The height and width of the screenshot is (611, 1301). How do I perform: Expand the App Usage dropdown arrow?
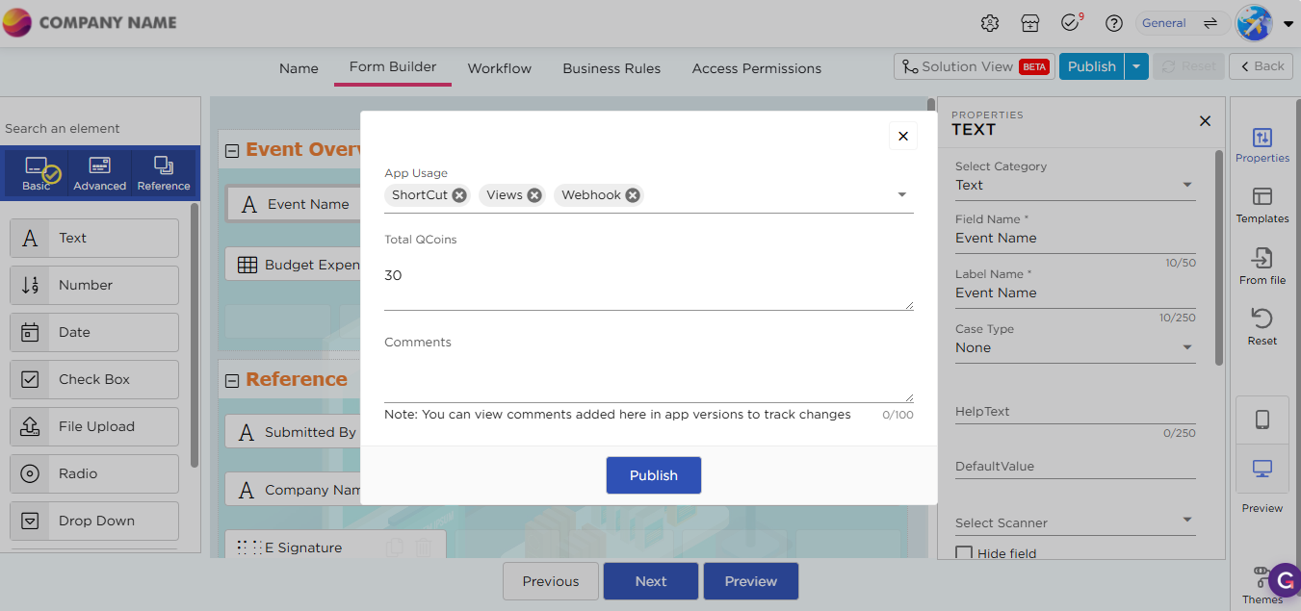pos(901,195)
